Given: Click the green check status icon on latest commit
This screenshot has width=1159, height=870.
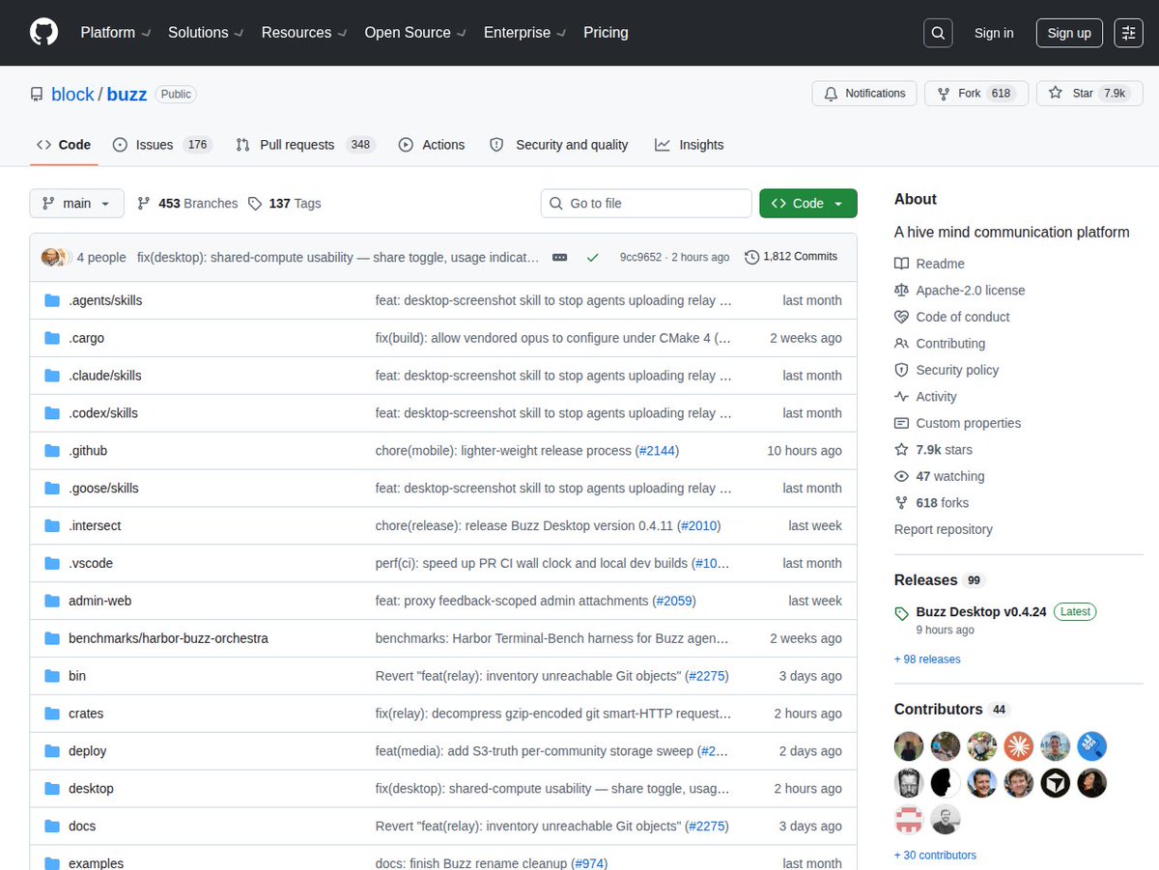Looking at the screenshot, I should click(592, 258).
